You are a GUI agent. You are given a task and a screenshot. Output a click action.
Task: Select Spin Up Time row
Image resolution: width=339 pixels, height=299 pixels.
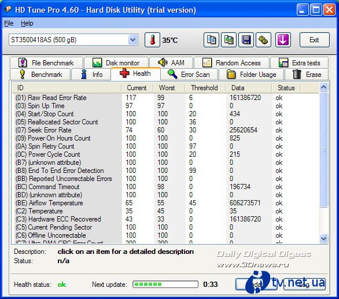click(165, 106)
